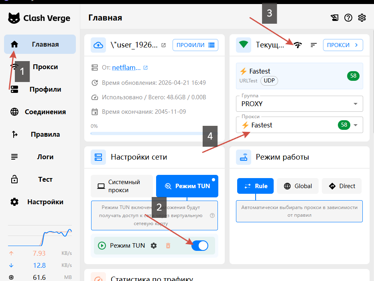Click the ПРОФИЛИ button
The height and width of the screenshot is (281, 374).
tap(195, 45)
